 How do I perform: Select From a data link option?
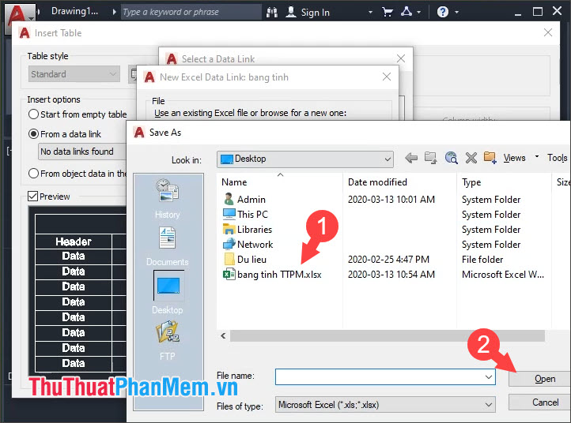[33, 134]
